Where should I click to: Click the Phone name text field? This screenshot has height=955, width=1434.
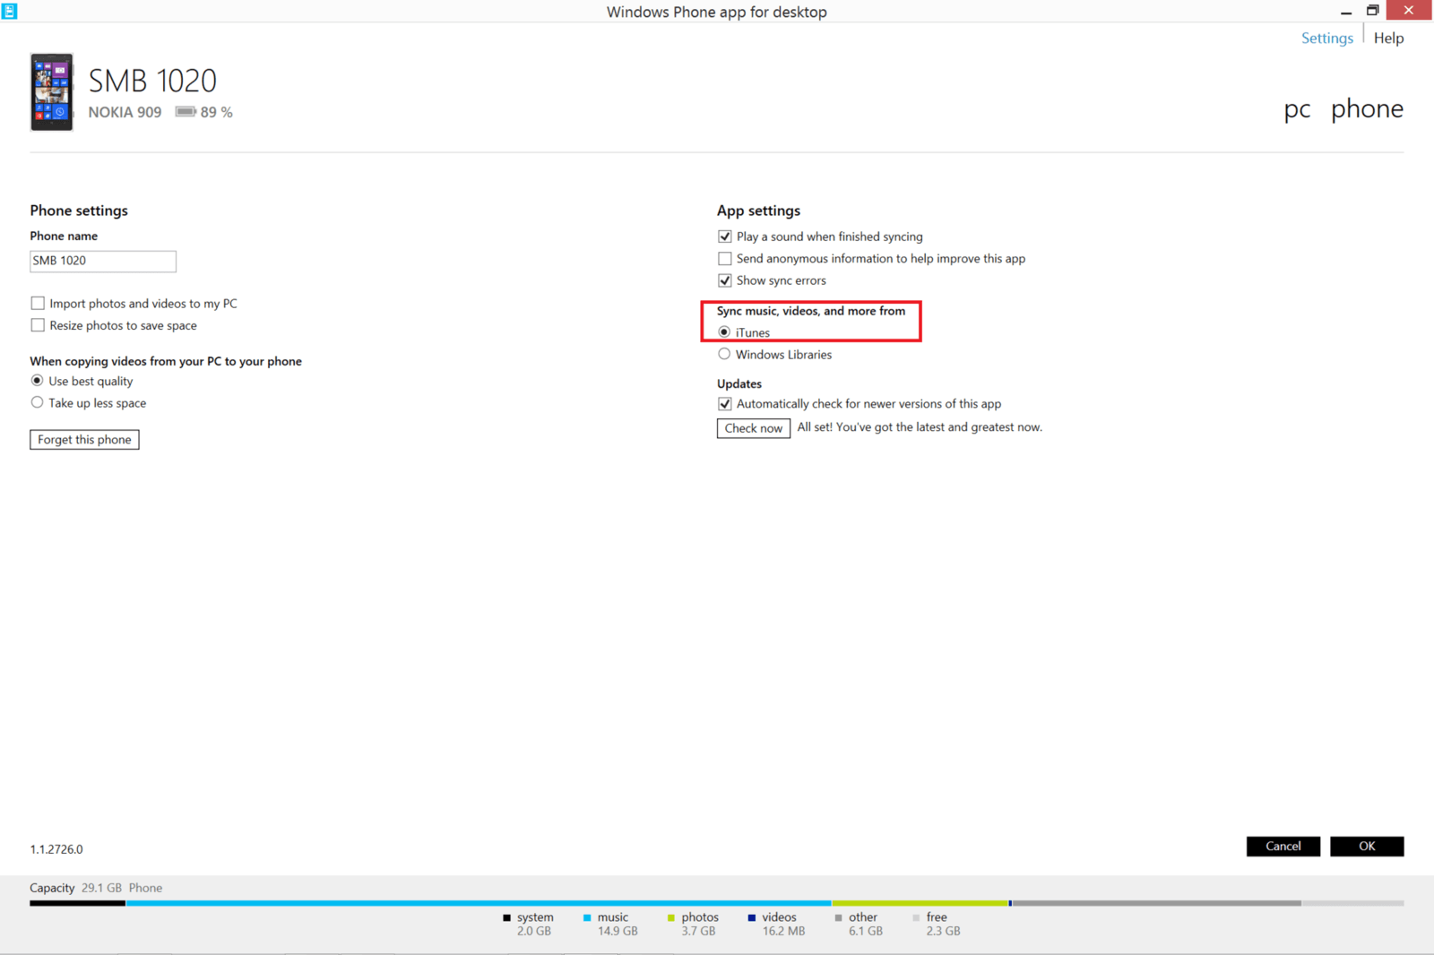[103, 261]
